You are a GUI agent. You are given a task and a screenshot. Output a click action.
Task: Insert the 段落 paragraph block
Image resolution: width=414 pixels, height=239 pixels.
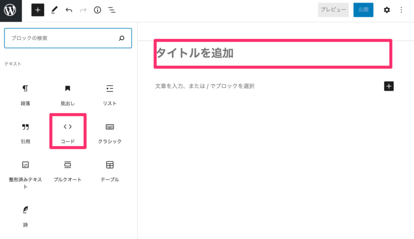(25, 95)
